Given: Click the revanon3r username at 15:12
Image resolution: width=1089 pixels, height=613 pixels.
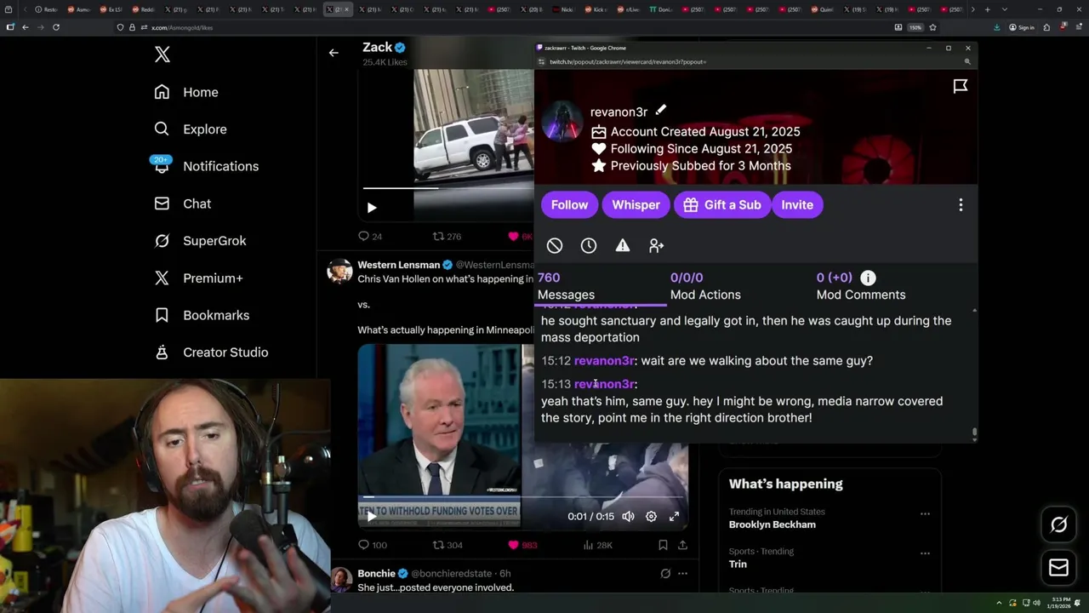Looking at the screenshot, I should (604, 361).
